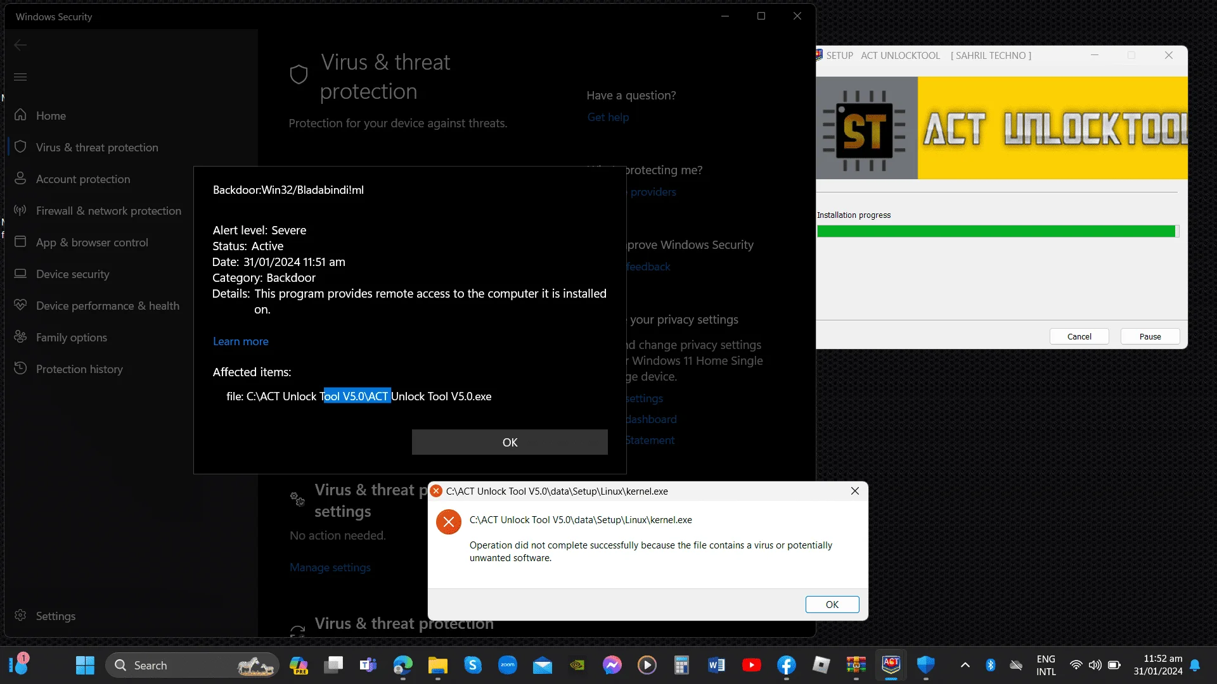
Task: Open the notification bell icon
Action: [x=1195, y=665]
